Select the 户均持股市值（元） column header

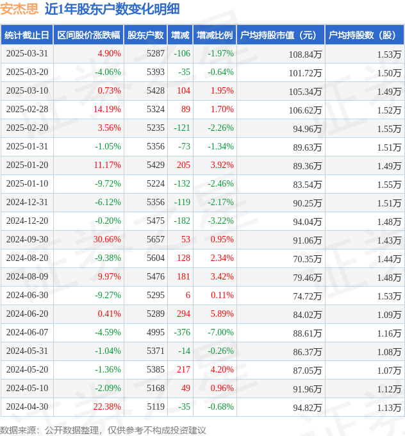[x=280, y=35]
